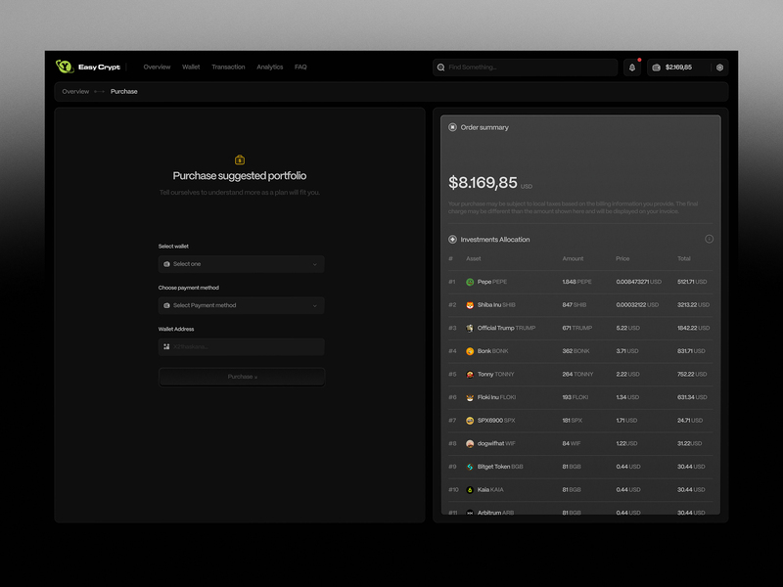Screen dimensions: 783x587
Task: Click the Easy Crypt logo icon
Action: 65,67
